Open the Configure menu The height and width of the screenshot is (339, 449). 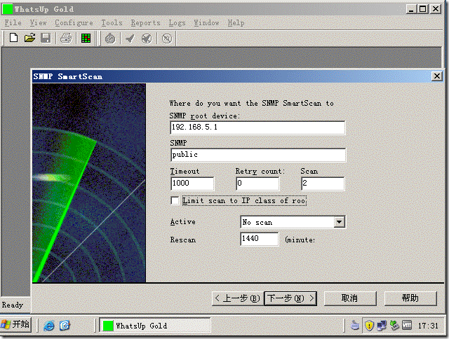(74, 23)
